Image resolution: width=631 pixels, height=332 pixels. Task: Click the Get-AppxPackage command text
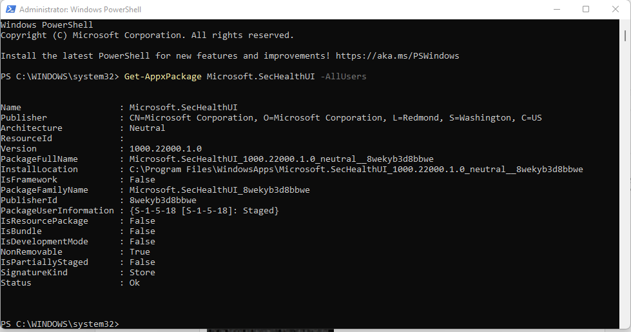click(162, 77)
